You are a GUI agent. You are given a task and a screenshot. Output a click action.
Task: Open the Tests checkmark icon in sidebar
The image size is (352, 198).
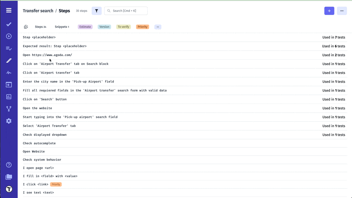pos(9,24)
